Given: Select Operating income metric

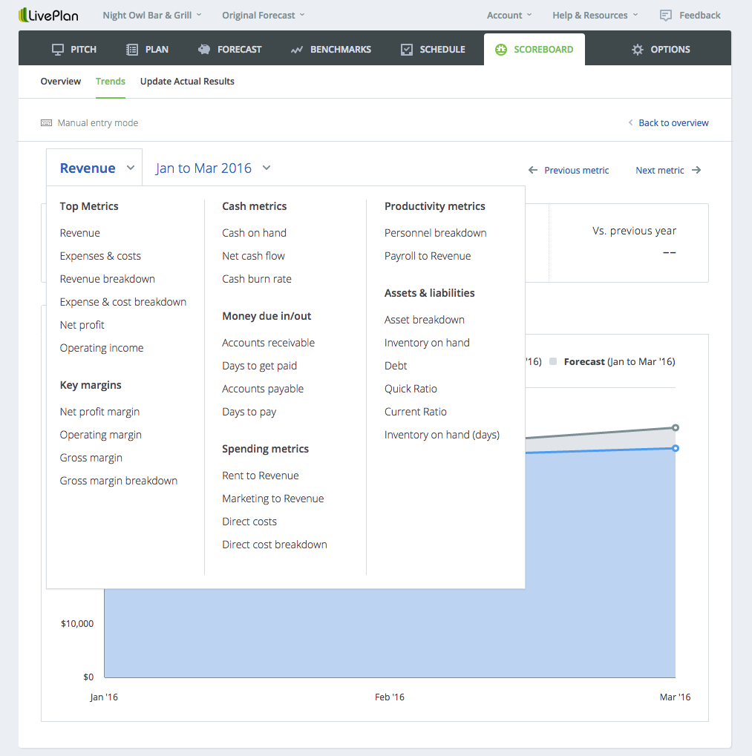Looking at the screenshot, I should (x=102, y=348).
